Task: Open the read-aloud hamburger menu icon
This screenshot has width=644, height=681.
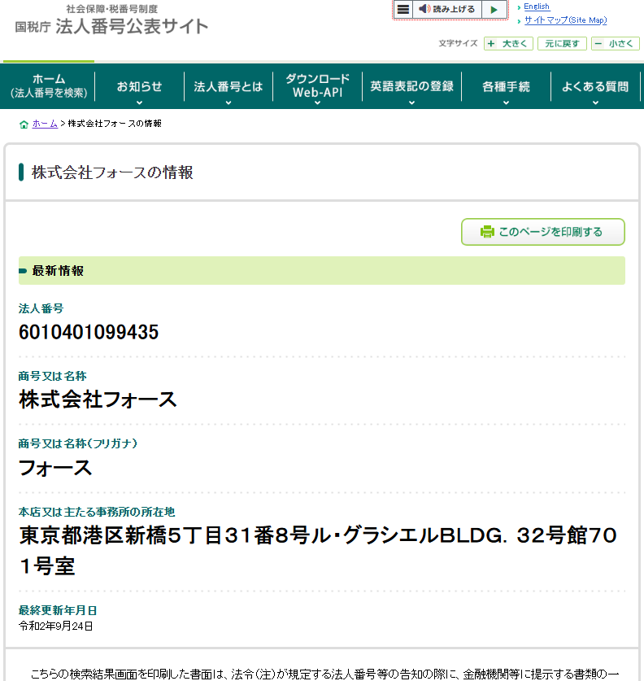Action: [402, 9]
